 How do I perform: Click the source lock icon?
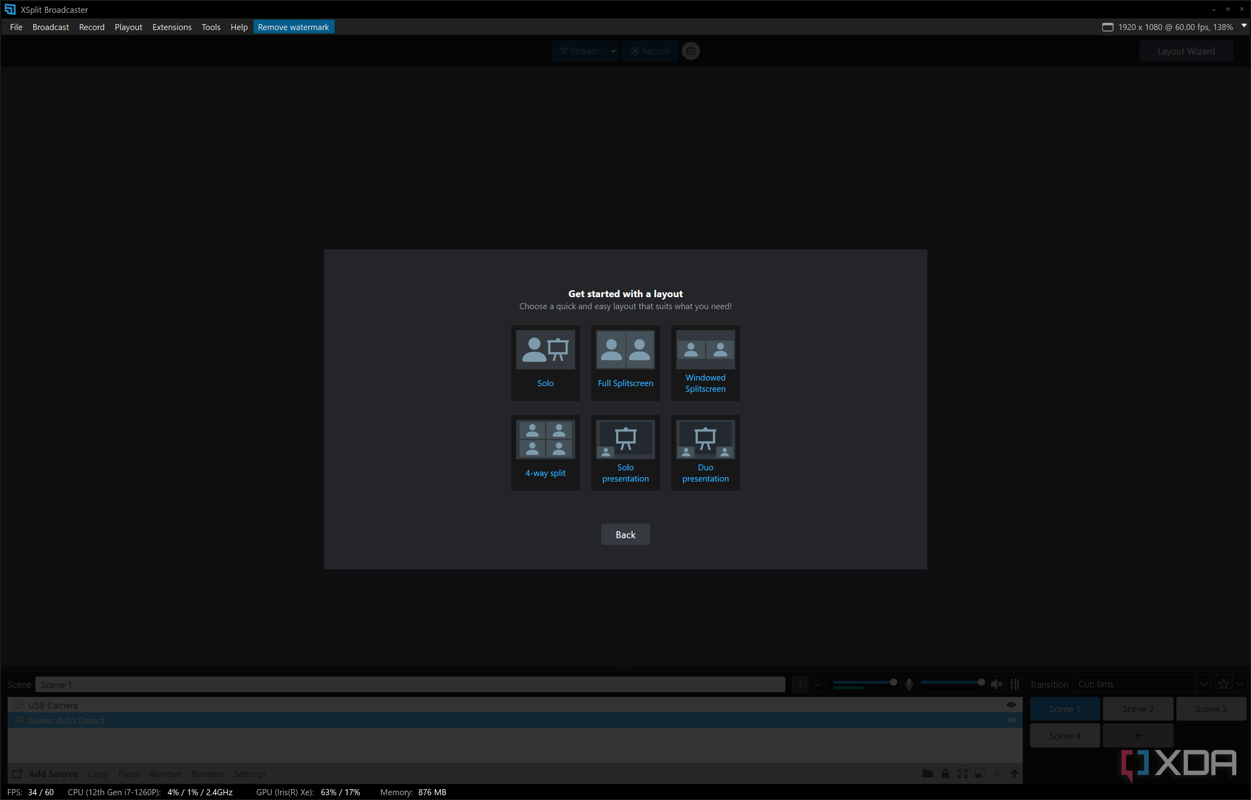(x=945, y=774)
